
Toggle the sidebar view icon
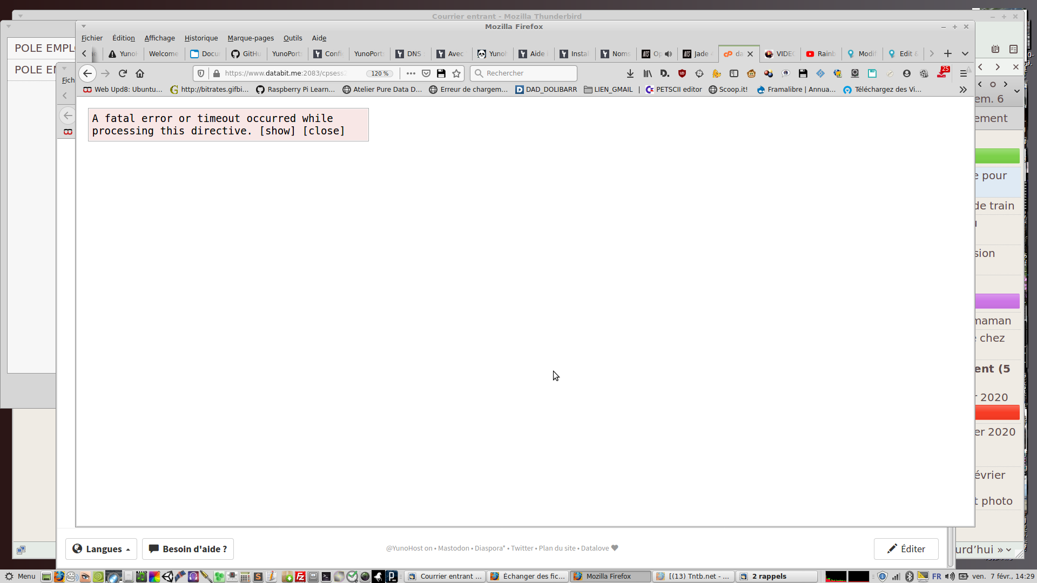734,73
